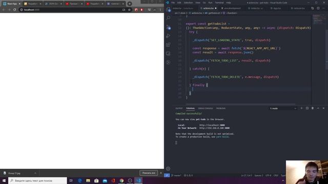Open the File menu in VS Code
Image resolution: width=328 pixels, height=184 pixels.
pos(173,3)
